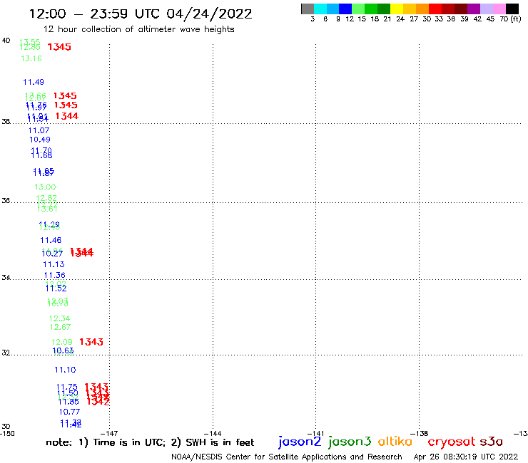Select the dark blue swatch before 12 ft
Screen dimensions: 528x463
pos(345,9)
